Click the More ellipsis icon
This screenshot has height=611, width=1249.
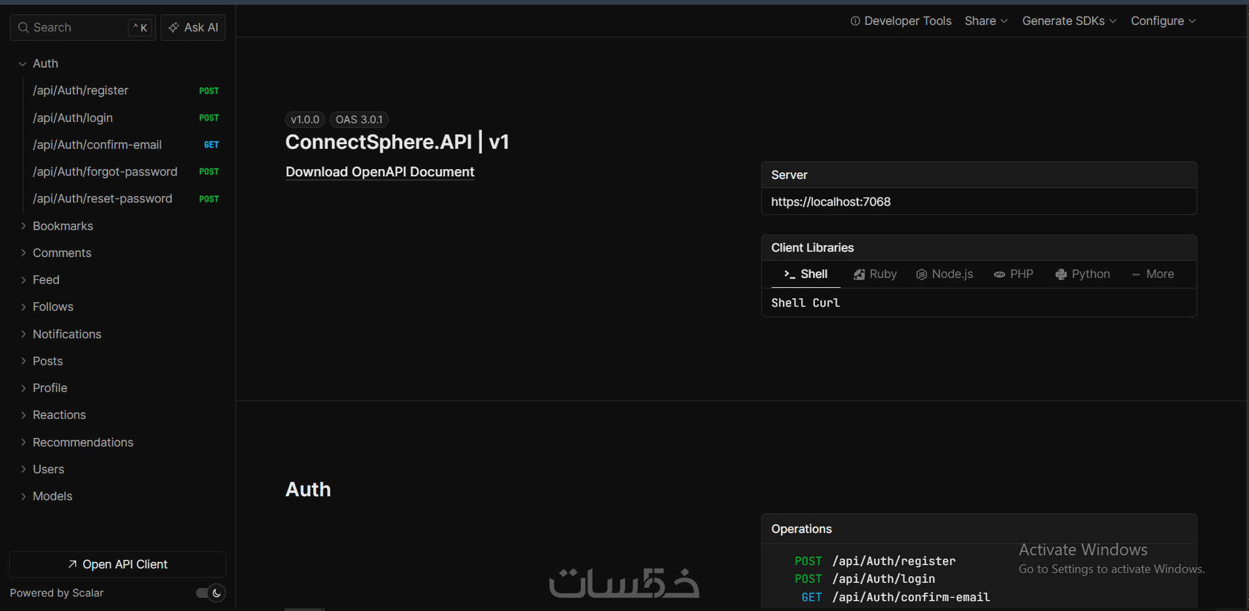point(1136,275)
